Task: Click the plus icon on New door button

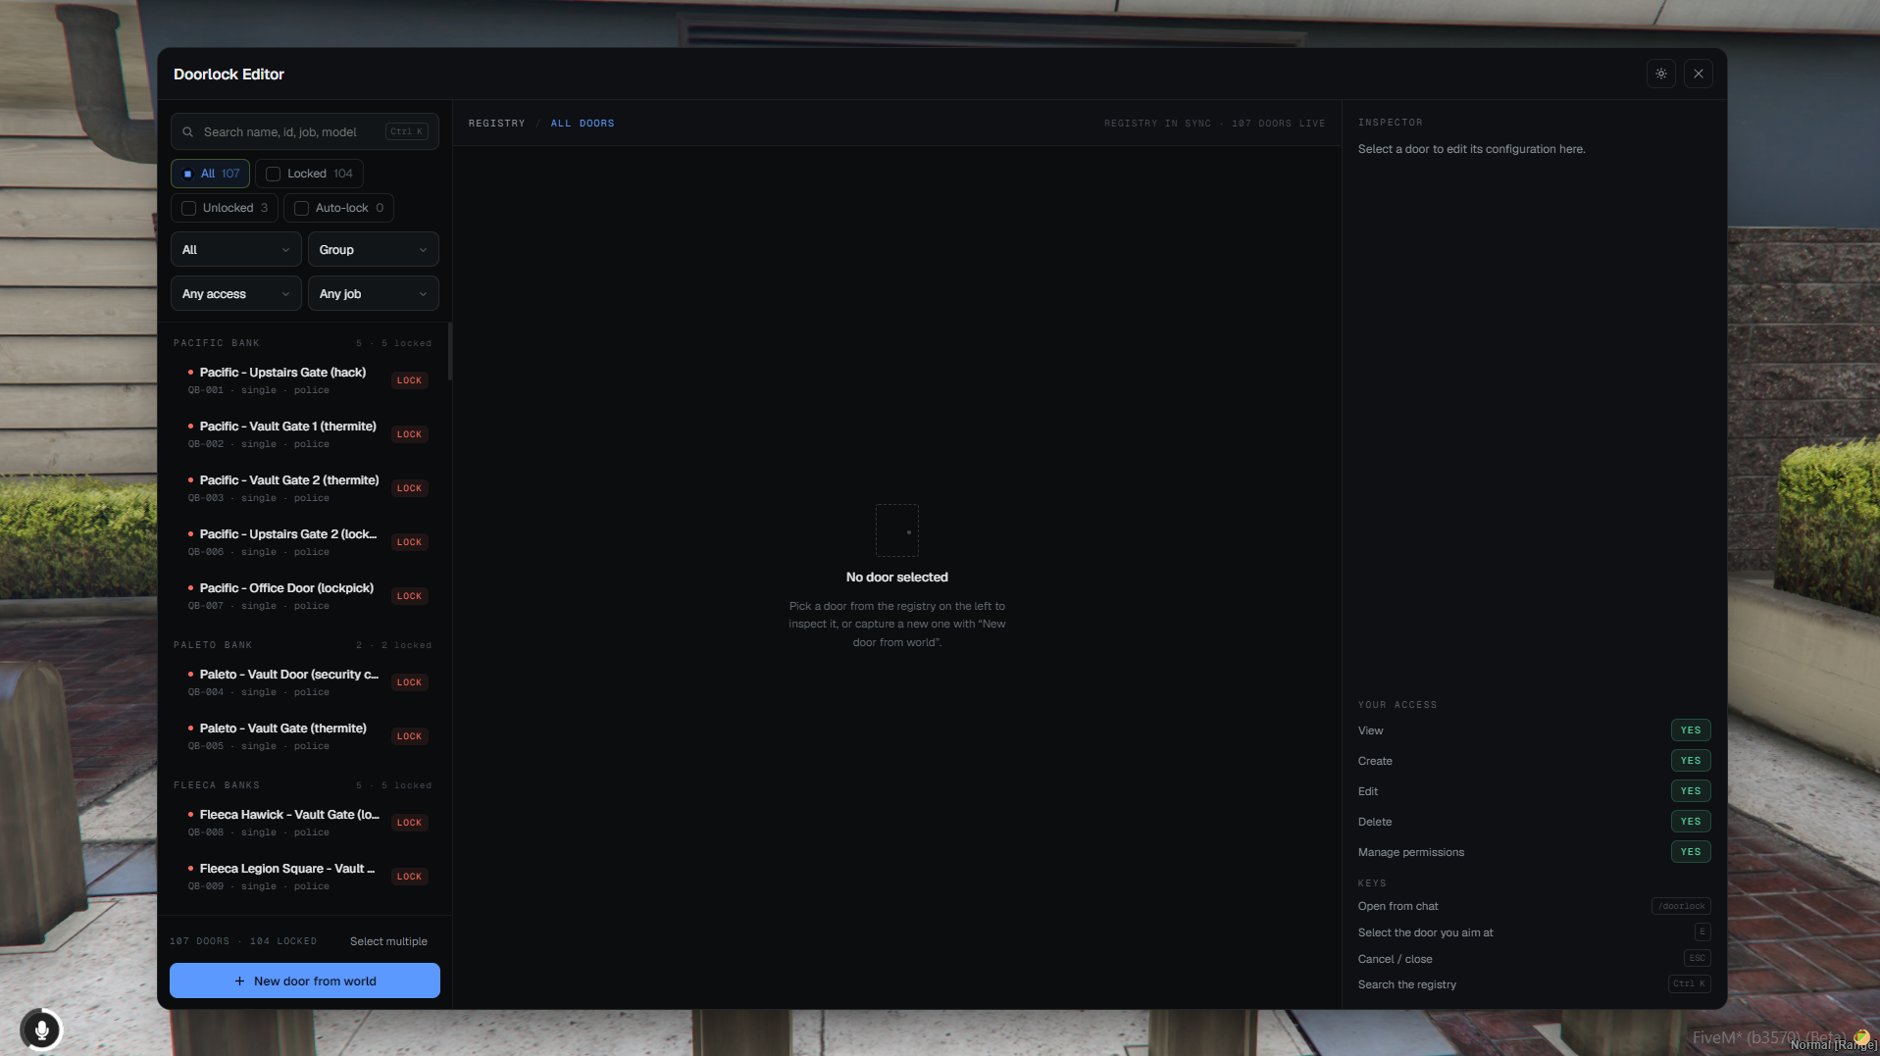Action: click(239, 981)
